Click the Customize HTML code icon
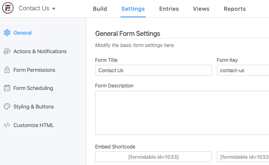This screenshot has height=165, width=269. click(7, 125)
